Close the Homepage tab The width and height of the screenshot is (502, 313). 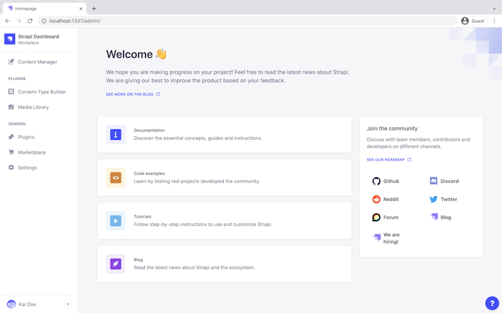(x=81, y=8)
